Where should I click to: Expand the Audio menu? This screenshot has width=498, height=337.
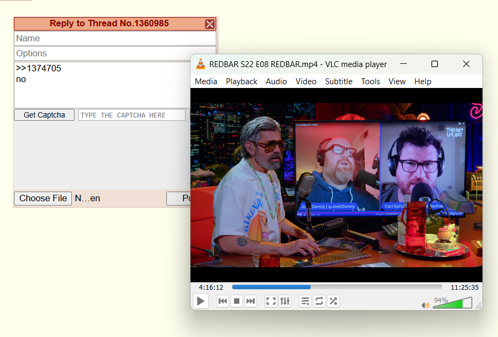pos(276,82)
